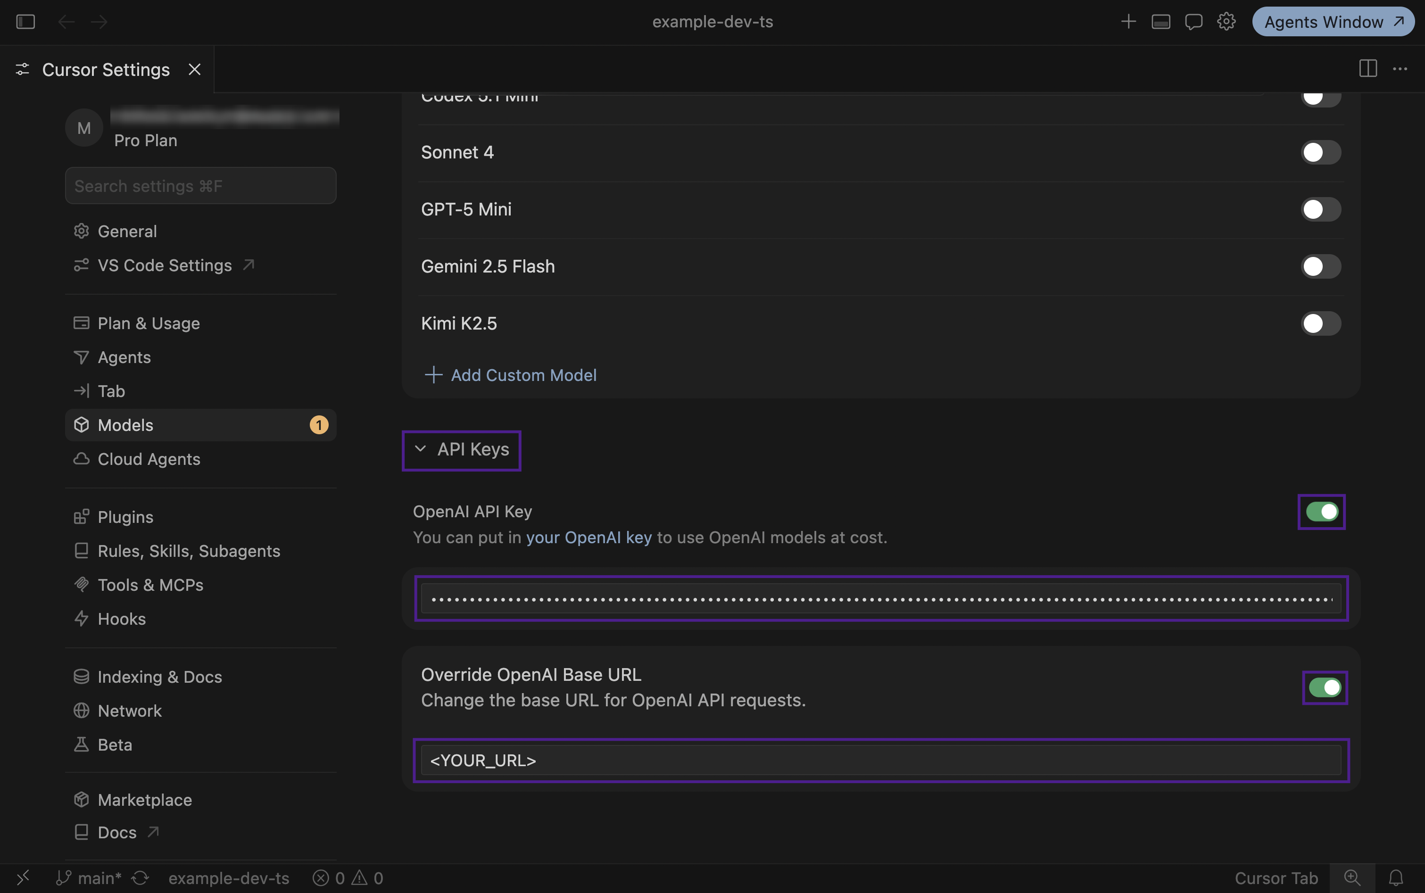This screenshot has width=1425, height=893.
Task: Enable the Sonnet 4 model toggle
Action: 1321,152
